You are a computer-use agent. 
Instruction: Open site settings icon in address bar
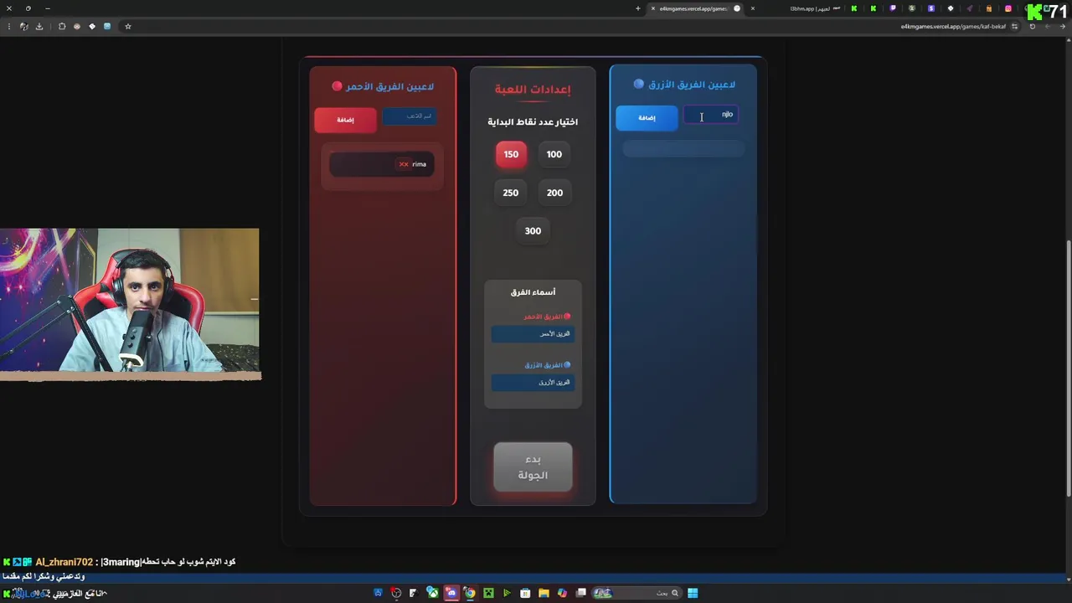[x=1014, y=27]
